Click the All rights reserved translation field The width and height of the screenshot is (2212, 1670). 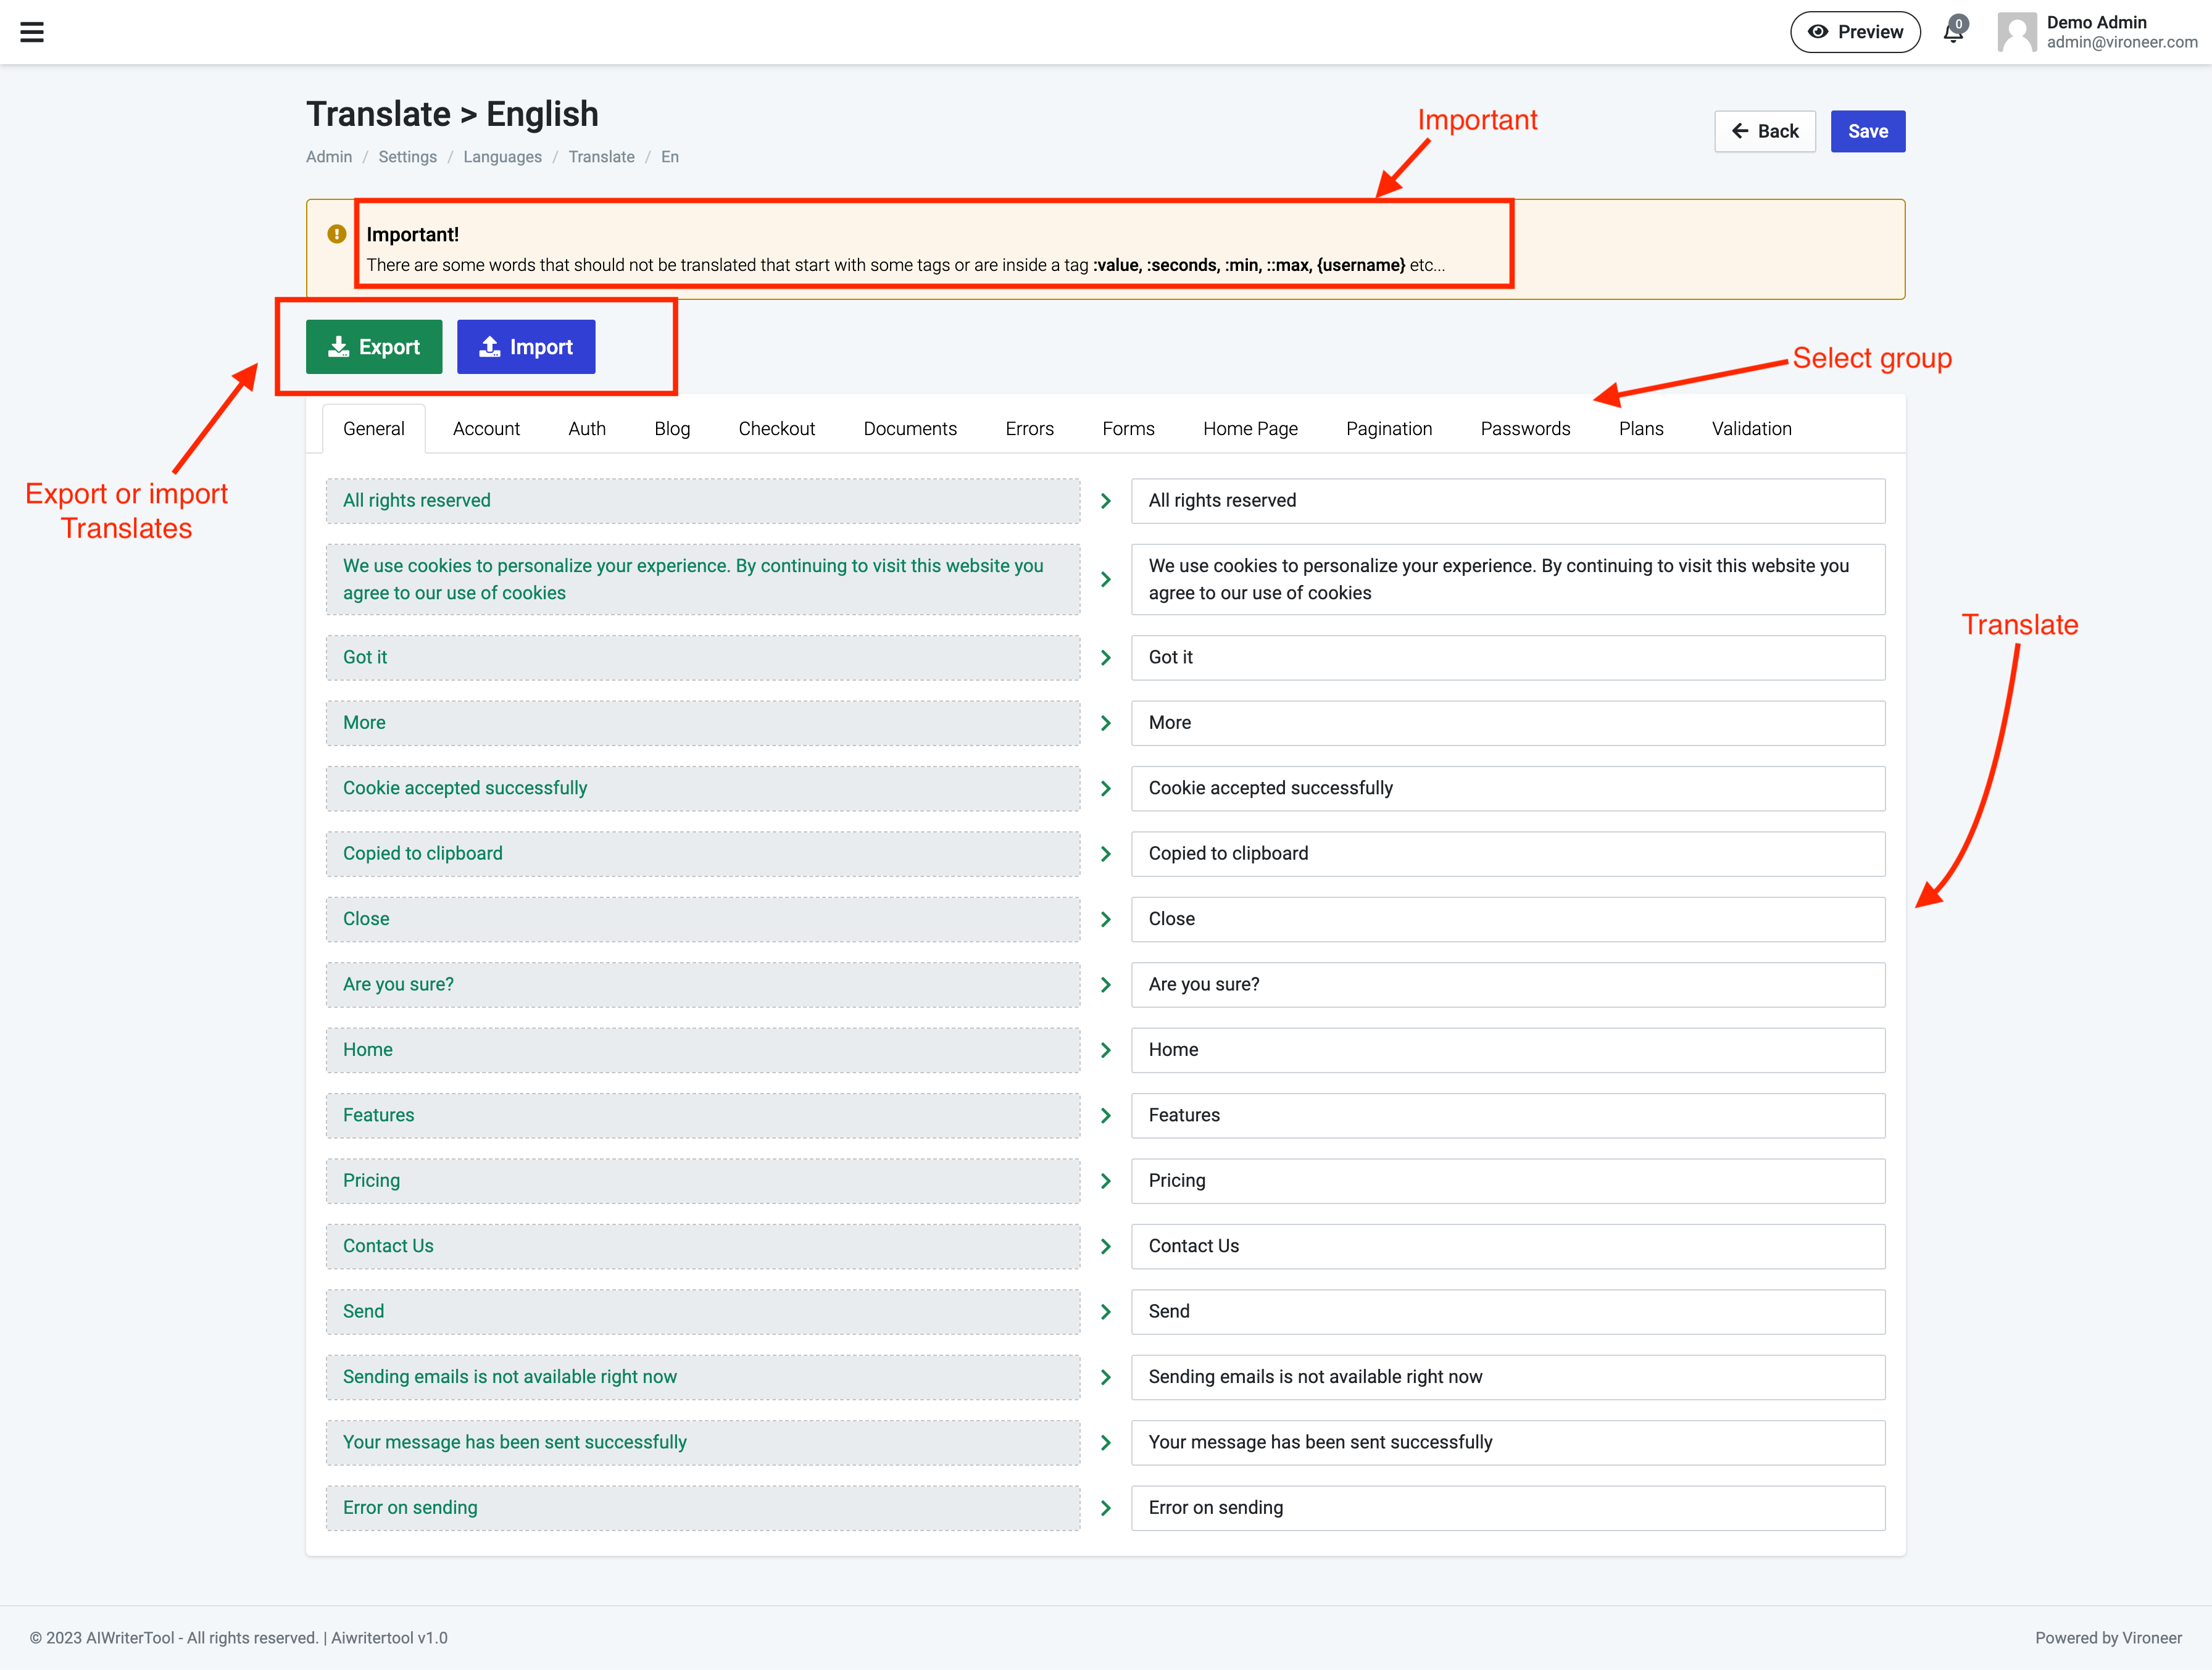click(1507, 501)
